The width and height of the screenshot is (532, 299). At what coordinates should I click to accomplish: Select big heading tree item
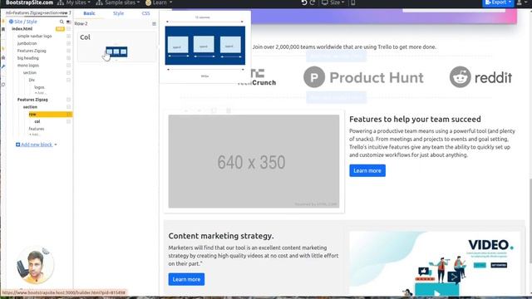click(x=28, y=58)
